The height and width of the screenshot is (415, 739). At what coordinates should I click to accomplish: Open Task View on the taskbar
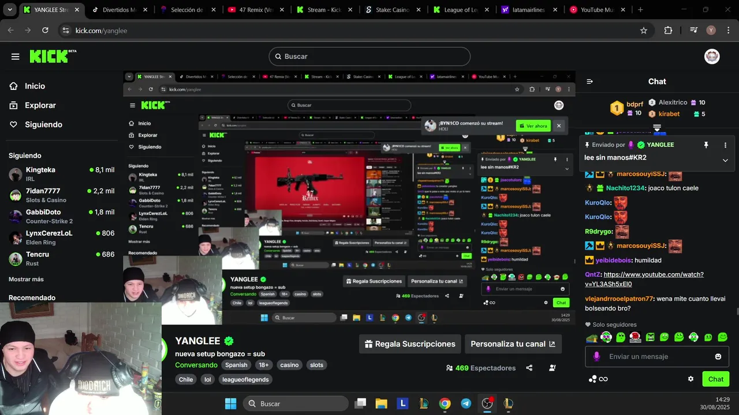pos(360,403)
